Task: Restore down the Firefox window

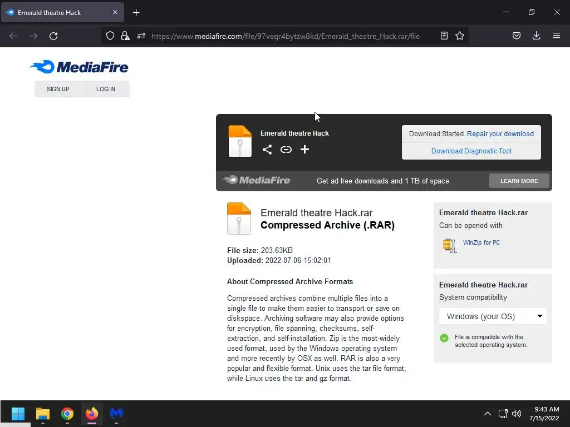Action: point(532,12)
